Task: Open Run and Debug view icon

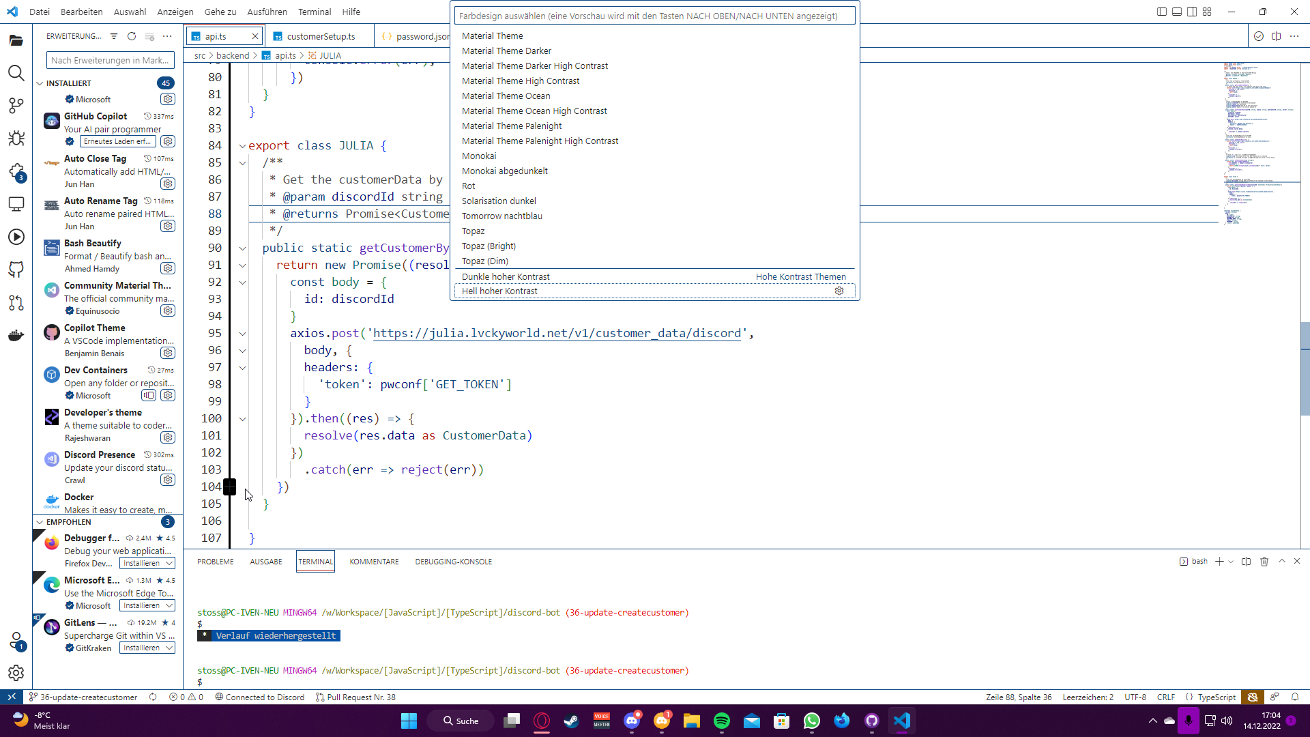Action: (16, 139)
